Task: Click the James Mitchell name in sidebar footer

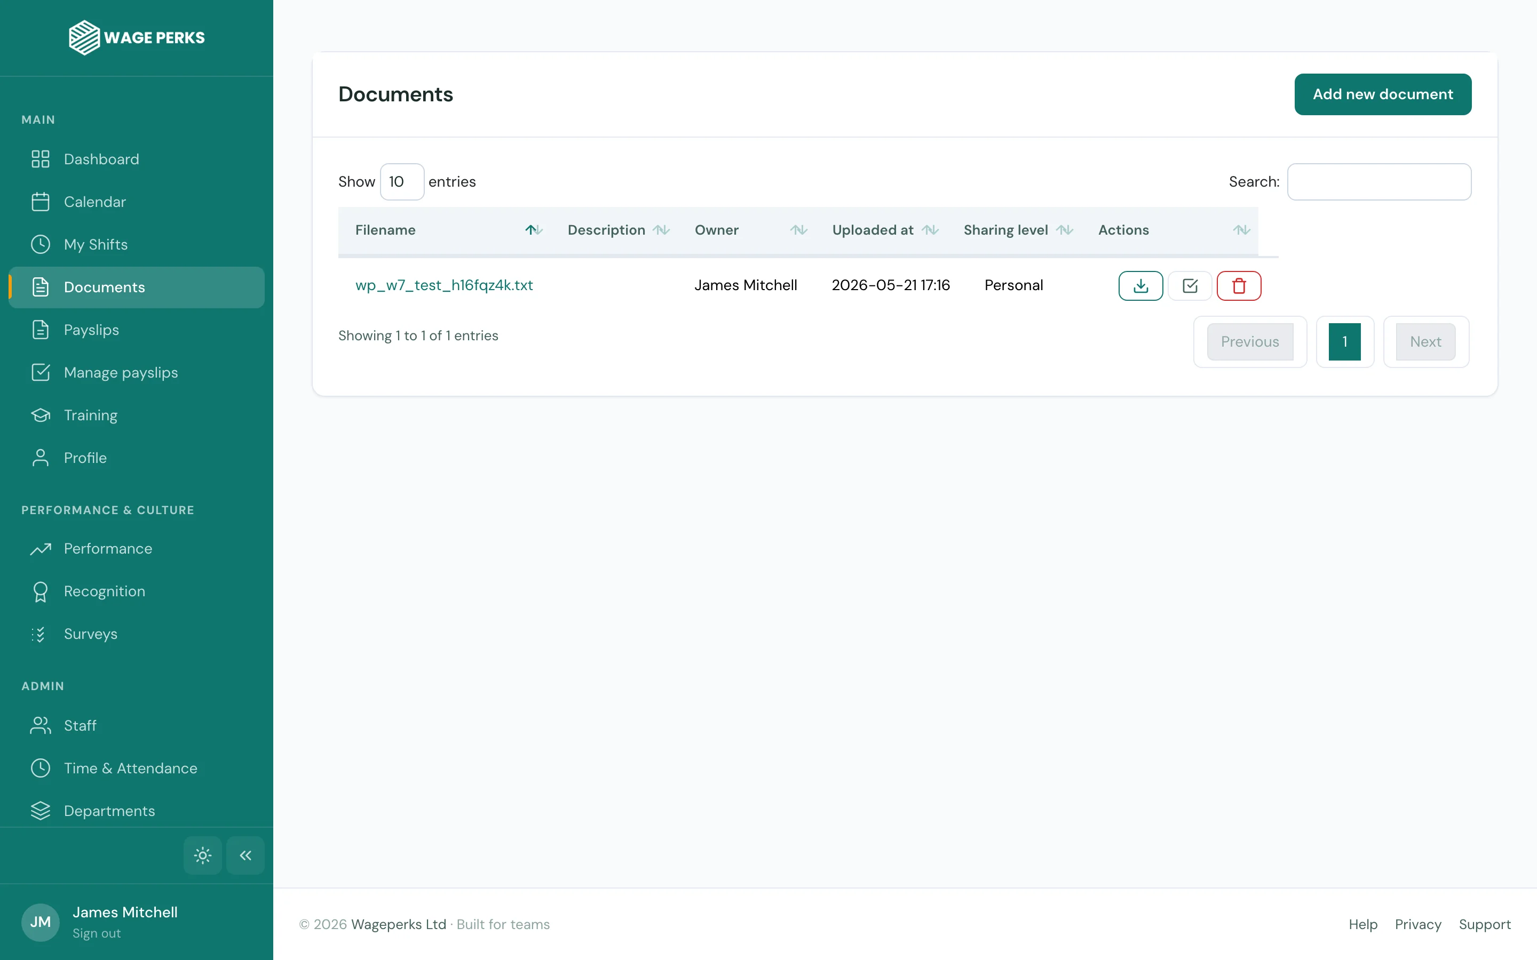Action: click(x=125, y=912)
